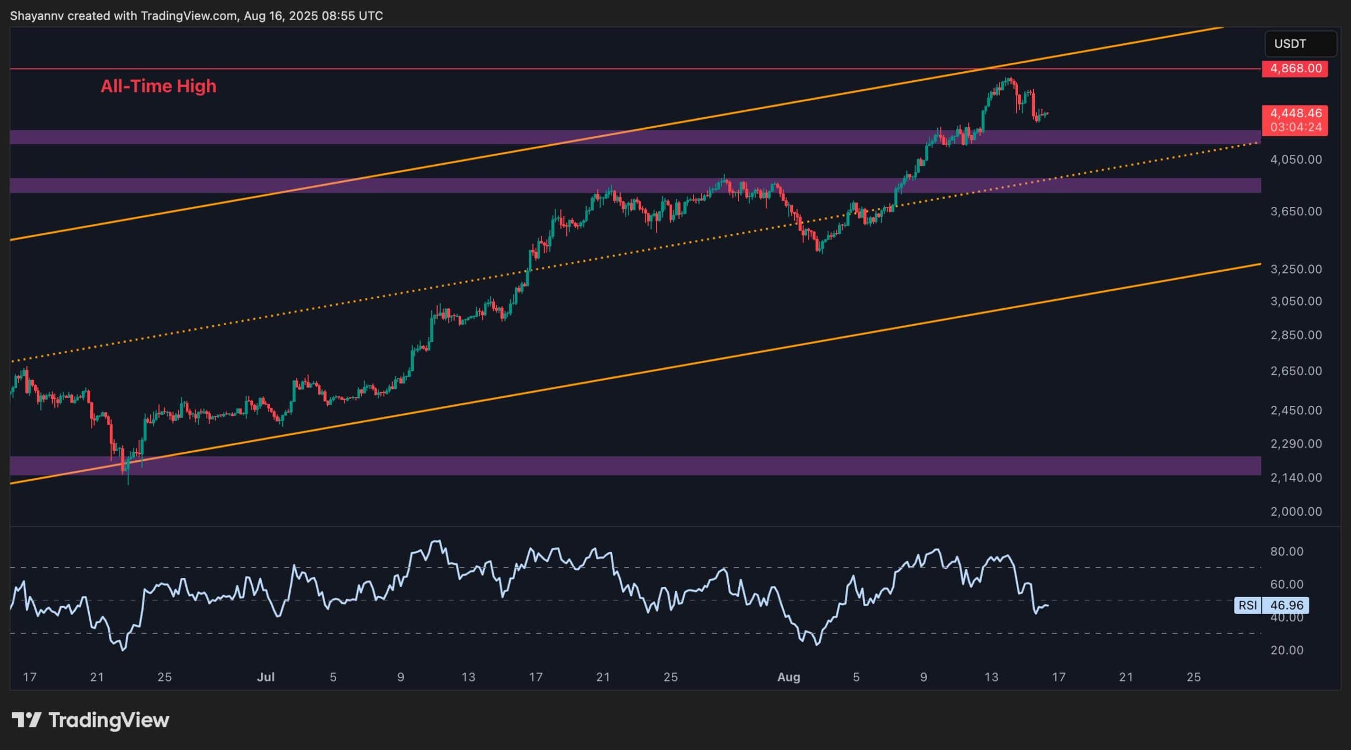Click the RSI label tag
The image size is (1351, 750).
(1248, 605)
